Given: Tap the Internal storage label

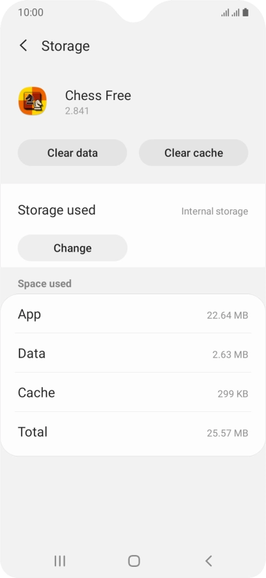Looking at the screenshot, I should (x=214, y=211).
